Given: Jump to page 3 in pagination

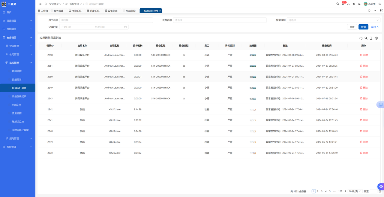Looking at the screenshot, I should (322, 191).
